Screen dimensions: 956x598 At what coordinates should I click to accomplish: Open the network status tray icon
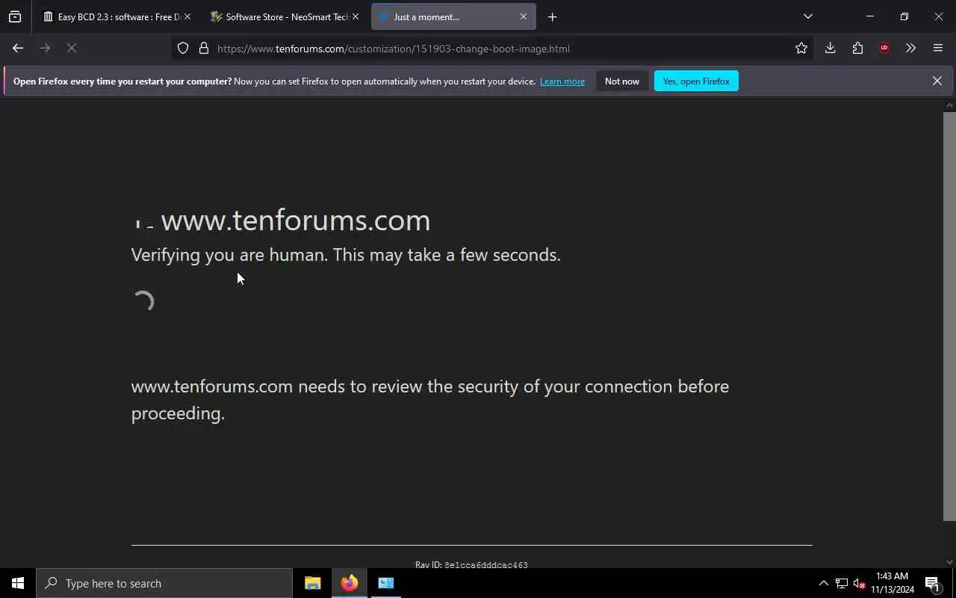(x=841, y=583)
